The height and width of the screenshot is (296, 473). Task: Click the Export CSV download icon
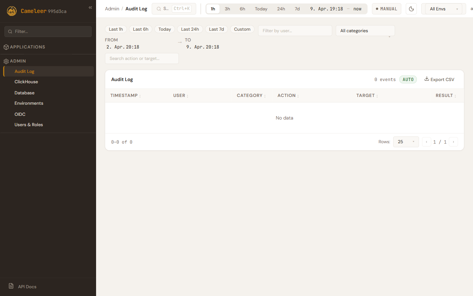pos(426,79)
